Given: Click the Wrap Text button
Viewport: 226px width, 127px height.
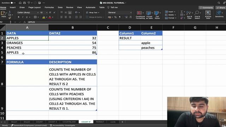Looking at the screenshot, I should click(93, 13).
